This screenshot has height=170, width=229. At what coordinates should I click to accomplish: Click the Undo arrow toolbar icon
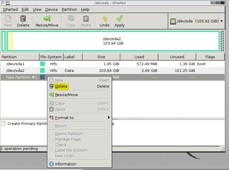pos(105,19)
